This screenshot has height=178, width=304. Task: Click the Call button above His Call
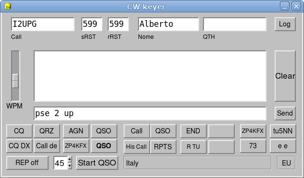[x=137, y=131]
